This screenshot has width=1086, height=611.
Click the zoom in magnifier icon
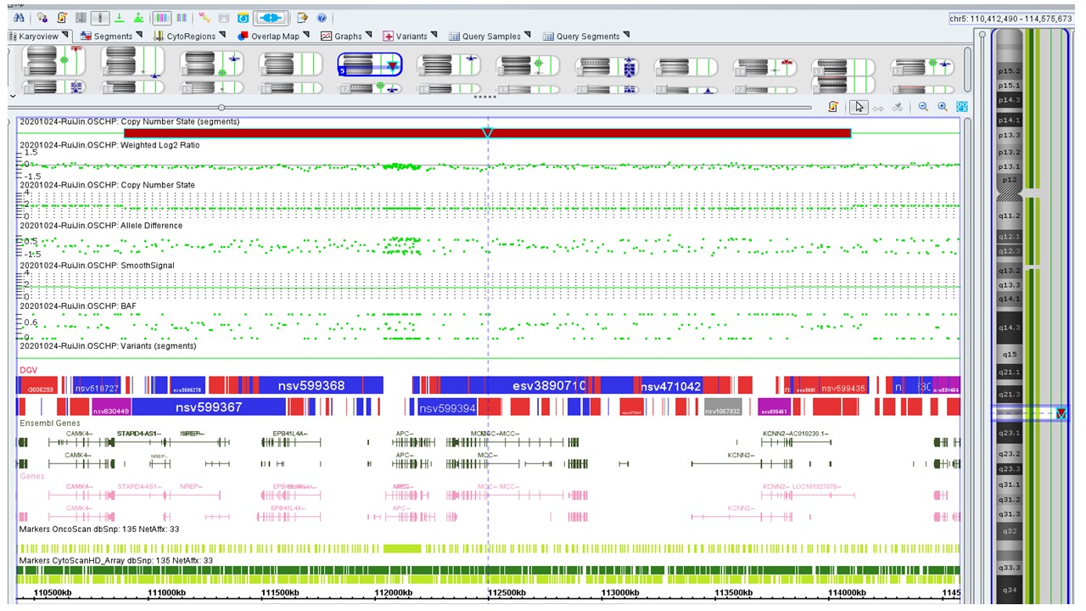pos(943,107)
